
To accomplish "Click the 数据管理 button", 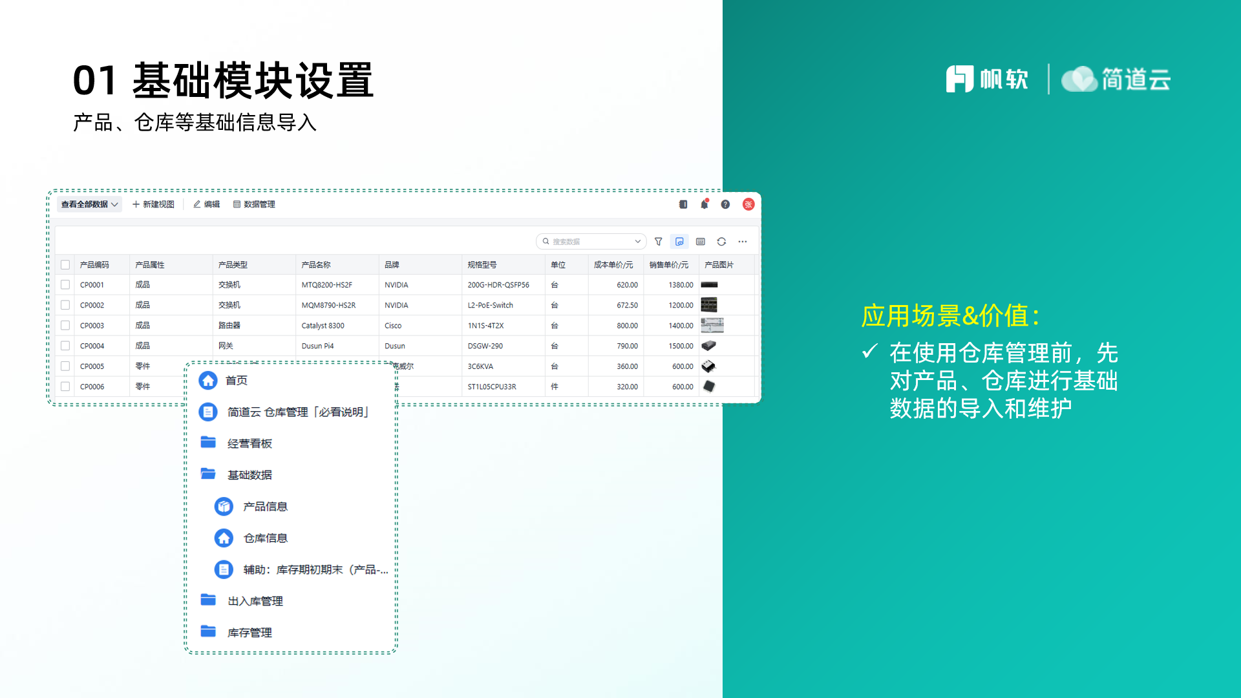I will tap(254, 204).
